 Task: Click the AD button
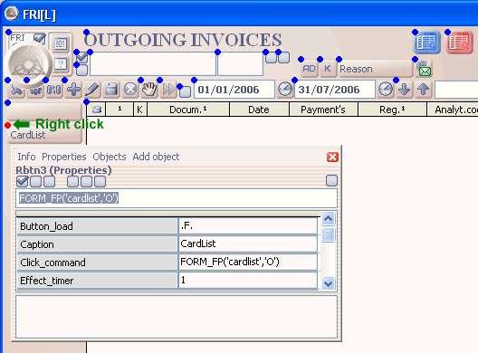(309, 69)
